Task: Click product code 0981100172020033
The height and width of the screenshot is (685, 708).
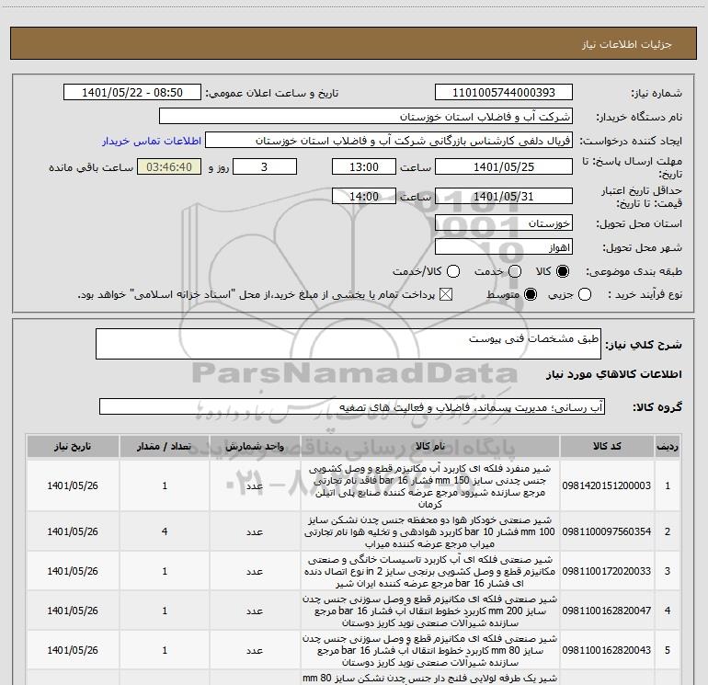Action: 607,571
